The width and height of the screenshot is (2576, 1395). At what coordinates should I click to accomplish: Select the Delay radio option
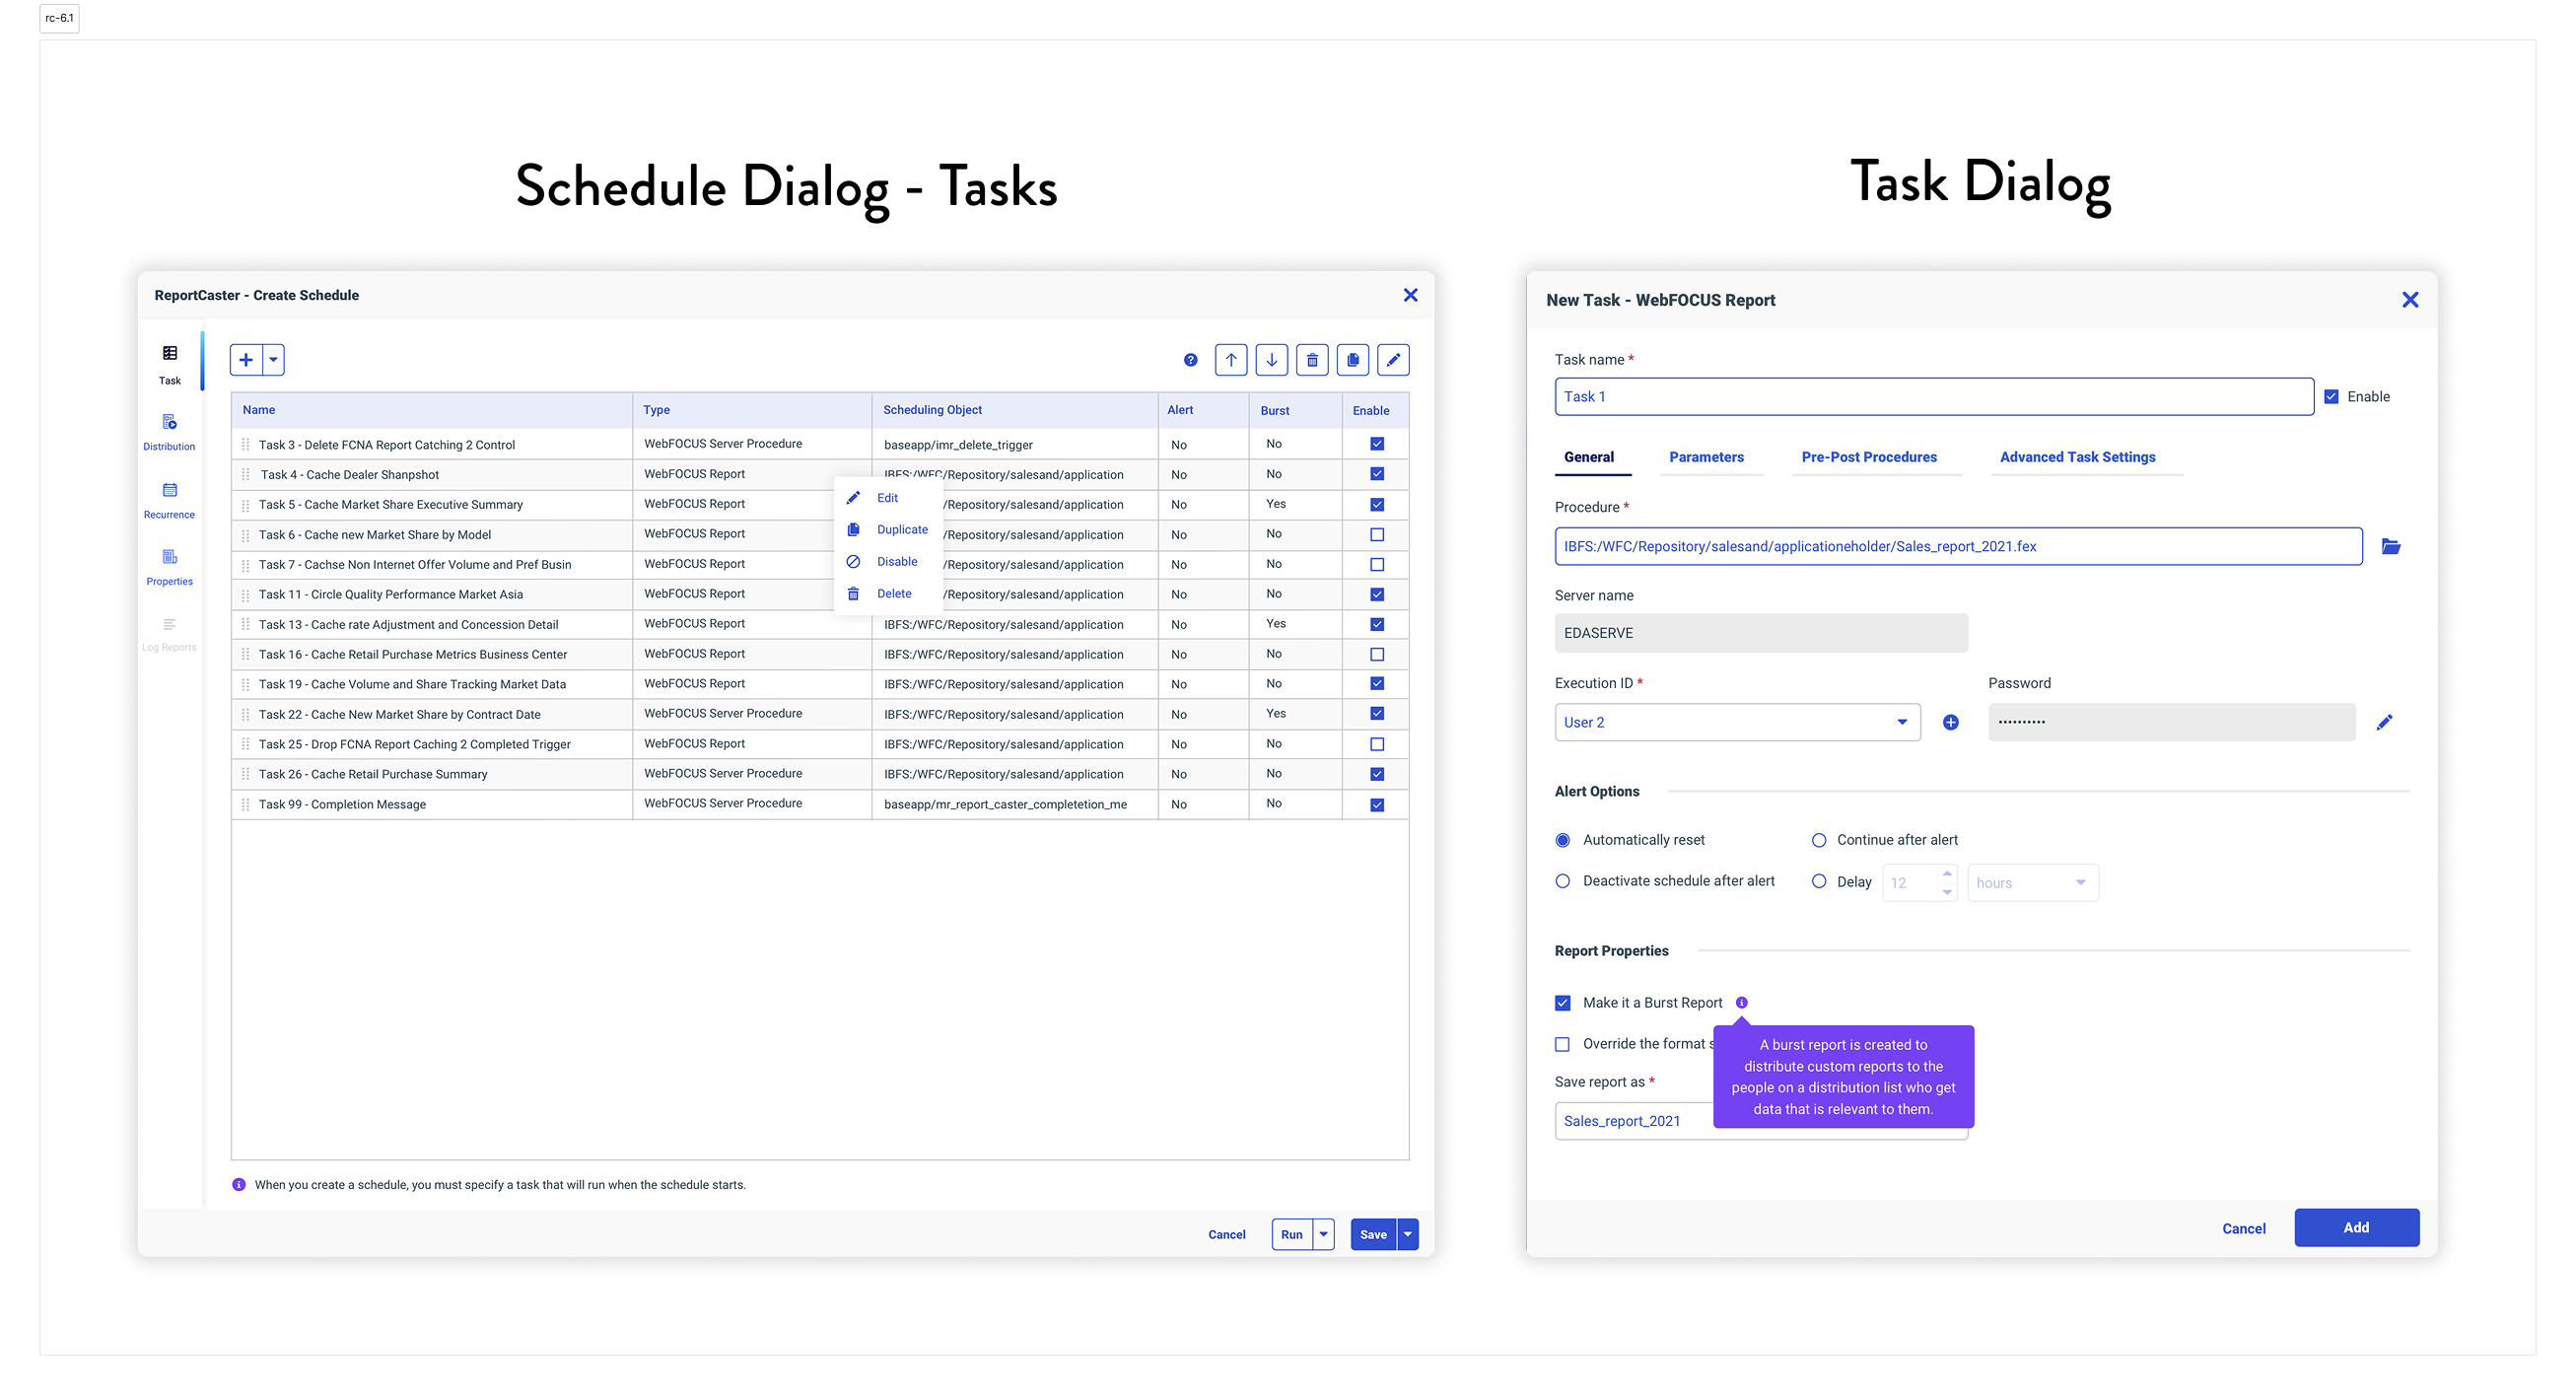coord(1819,881)
